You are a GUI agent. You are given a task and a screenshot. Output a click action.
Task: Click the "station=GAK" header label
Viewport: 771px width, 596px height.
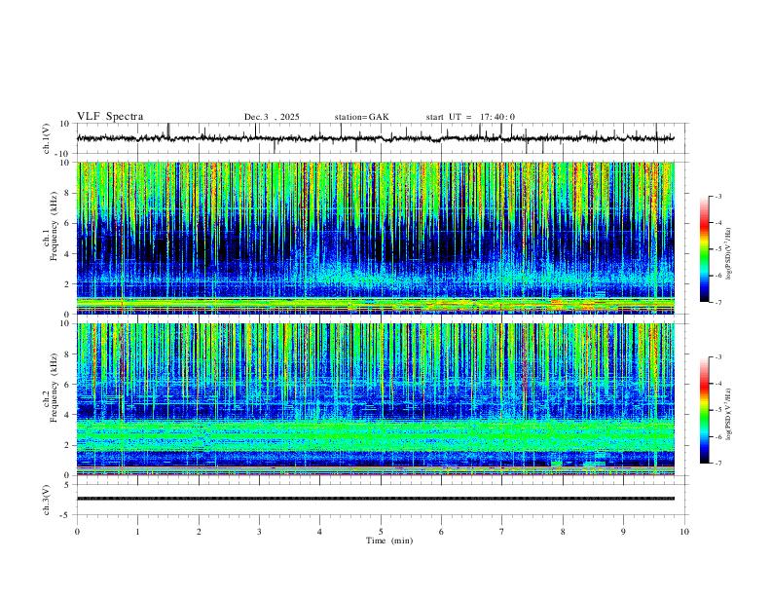tap(361, 117)
